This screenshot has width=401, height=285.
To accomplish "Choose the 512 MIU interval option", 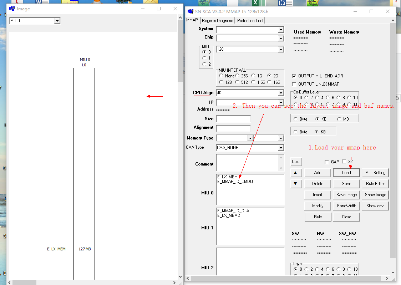I will (237, 82).
